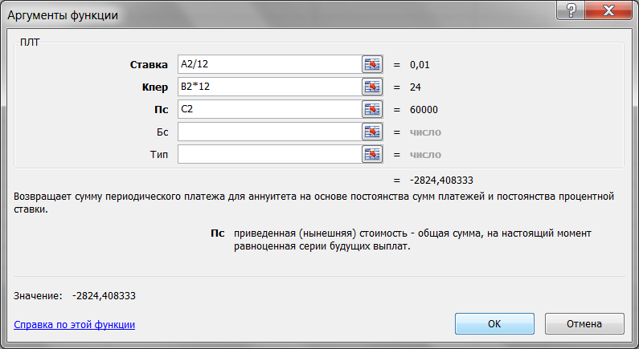
Task: Click the Тип range selector icon
Action: [x=372, y=154]
